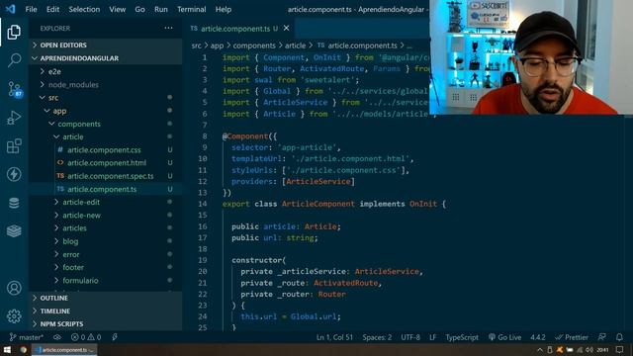Show hidden tray icons chevron
Screen dimensions: 633x356
pyautogui.click(x=540, y=349)
